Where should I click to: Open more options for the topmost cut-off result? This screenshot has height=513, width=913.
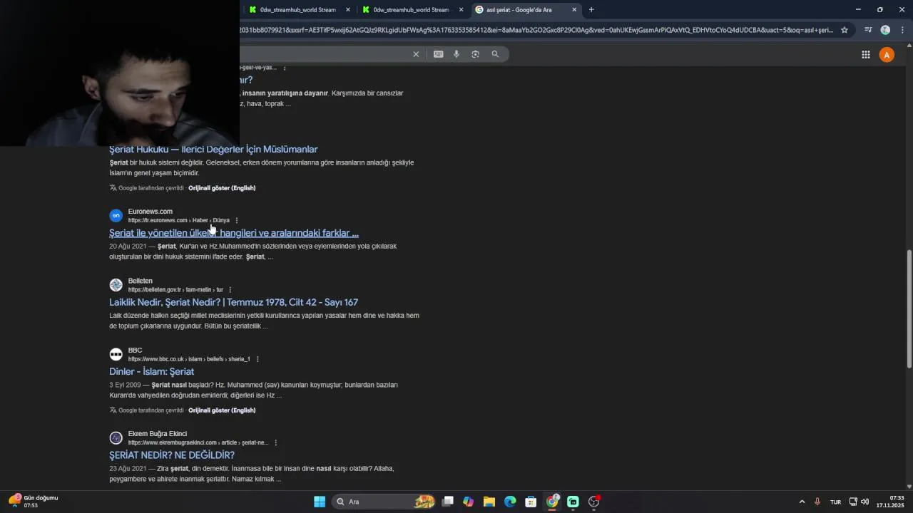tap(285, 68)
